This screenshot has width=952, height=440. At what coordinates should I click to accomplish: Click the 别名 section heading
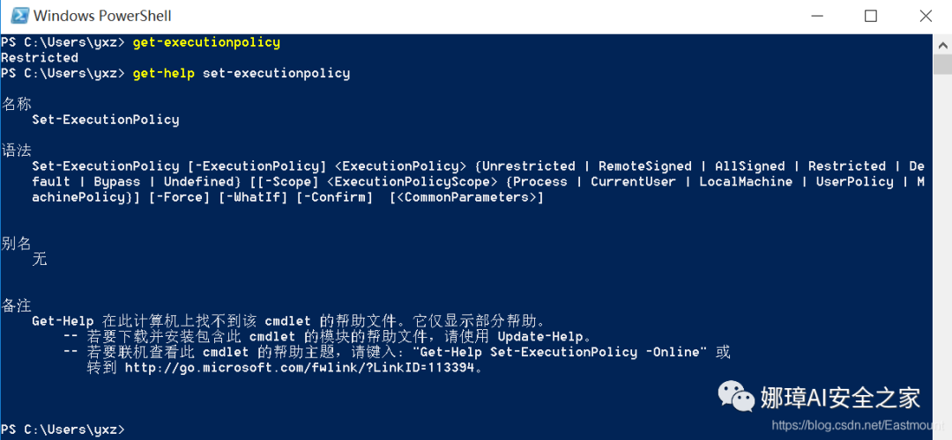(x=17, y=244)
